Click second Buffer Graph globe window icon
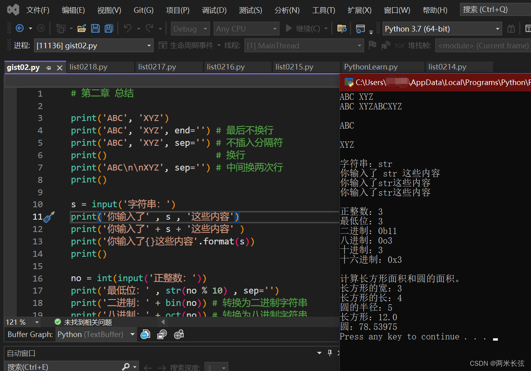 (x=162, y=334)
